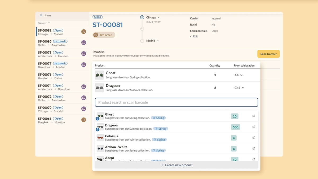Screen dimensions: 318x179
Task: Click the Spring tag on the Colossus product
Action: tap(159, 139)
